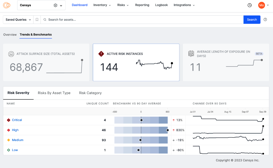Switch to the Risks By Asset Type tab

[x=54, y=93]
